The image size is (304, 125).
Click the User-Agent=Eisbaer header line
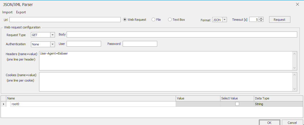(x=54, y=53)
